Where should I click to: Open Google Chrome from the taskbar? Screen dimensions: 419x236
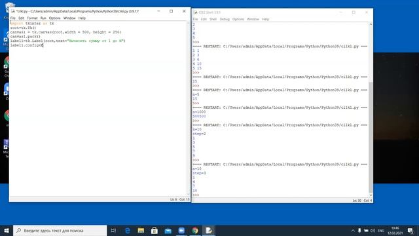[195, 230]
